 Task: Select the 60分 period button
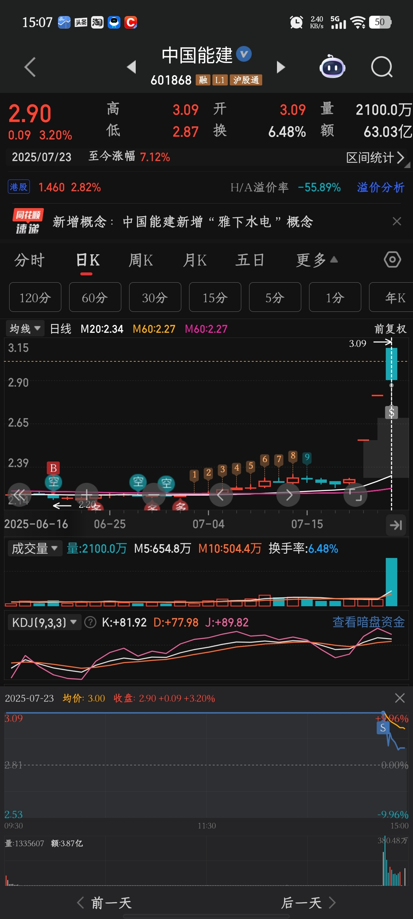95,297
